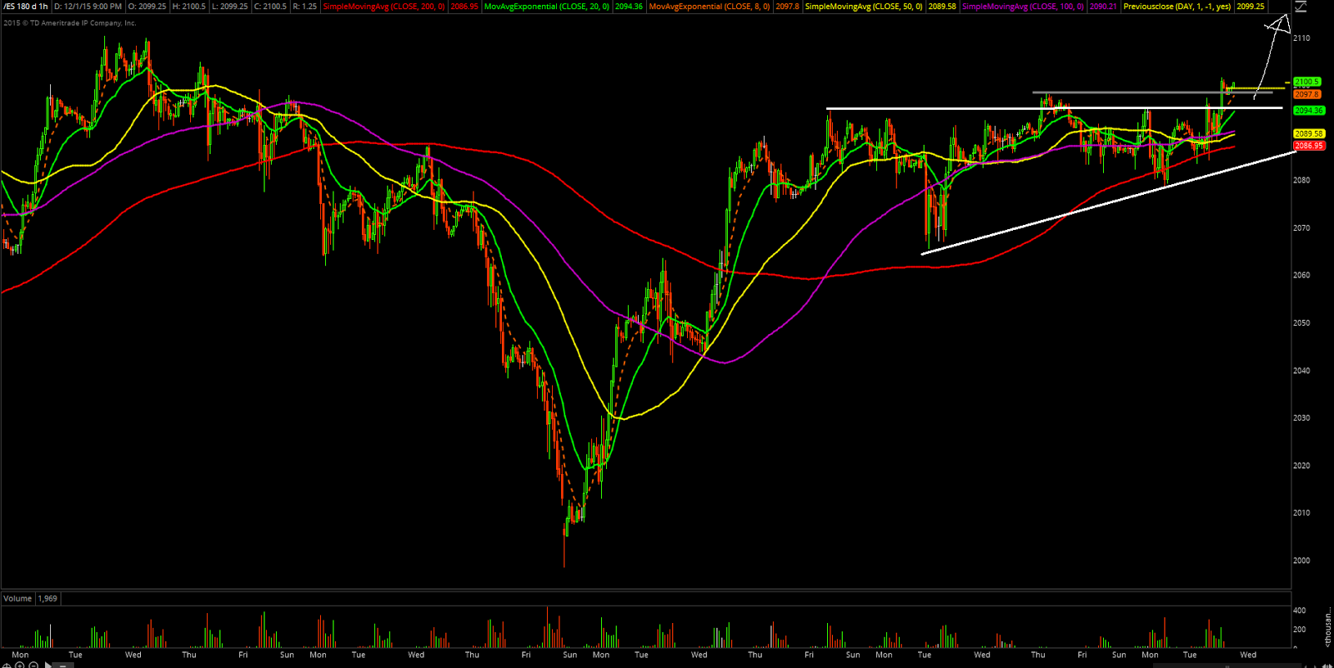Screen dimensions: 1334x668
Task: Click the date D: 12/1/15 9:00 PM
Action: pyautogui.click(x=88, y=6)
